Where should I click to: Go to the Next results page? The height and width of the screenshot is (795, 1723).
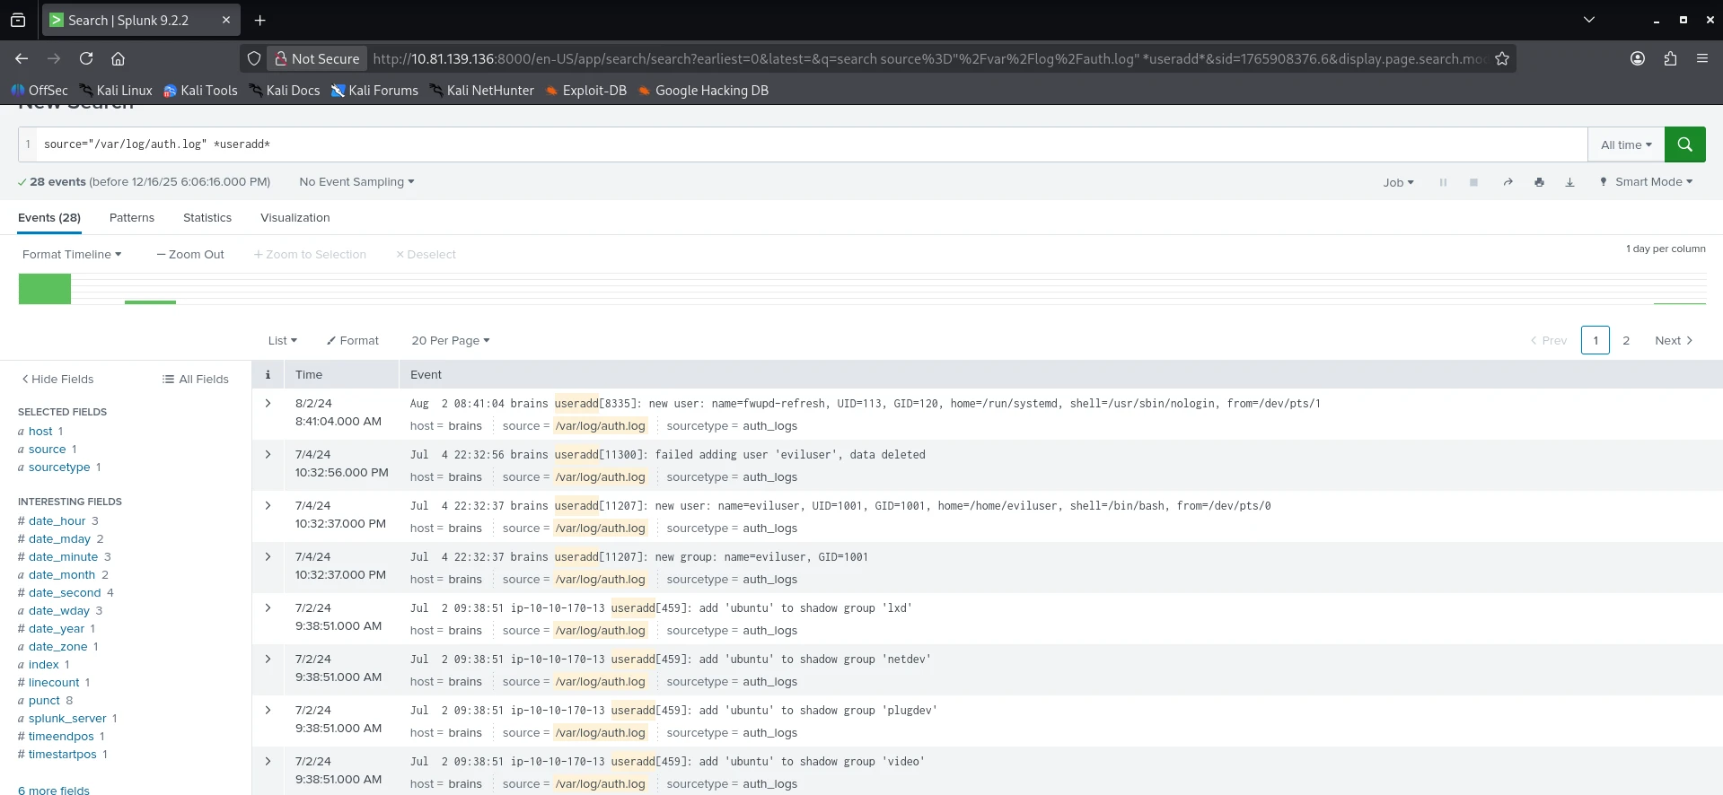[x=1673, y=341]
